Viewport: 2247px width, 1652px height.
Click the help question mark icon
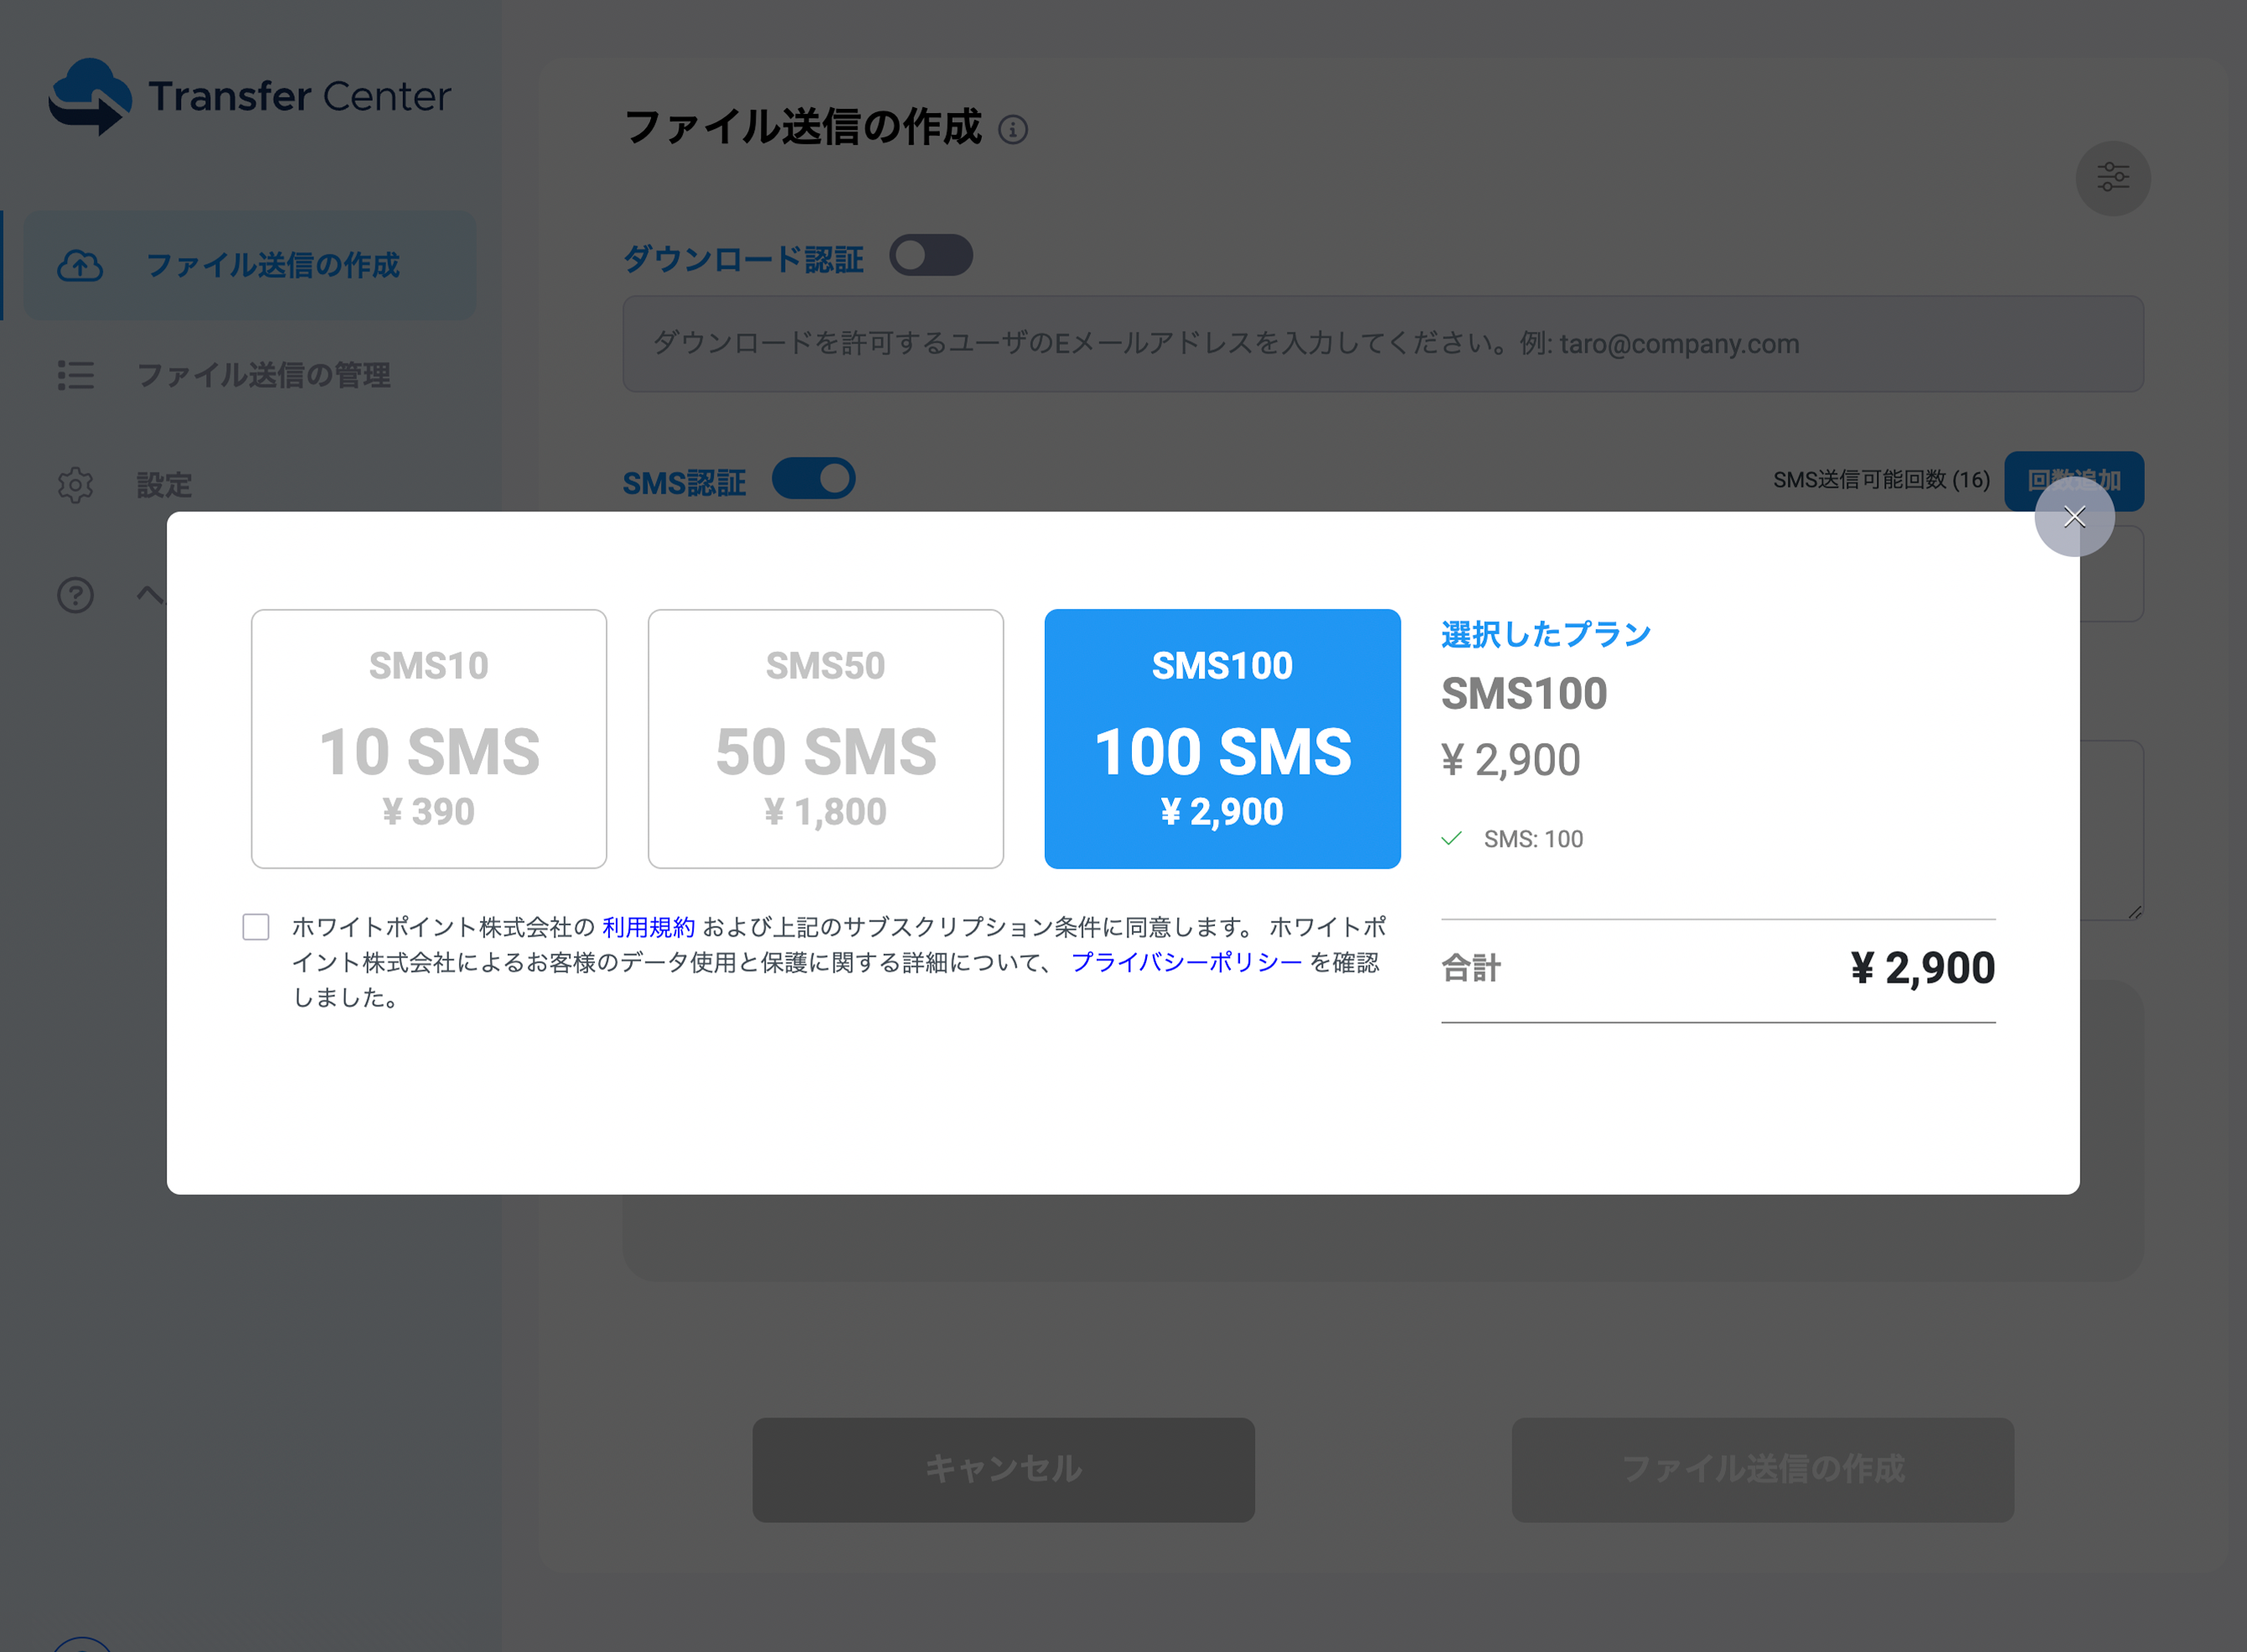(76, 596)
